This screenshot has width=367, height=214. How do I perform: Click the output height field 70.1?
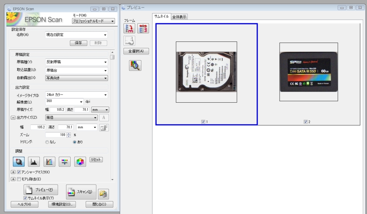(x=66, y=127)
